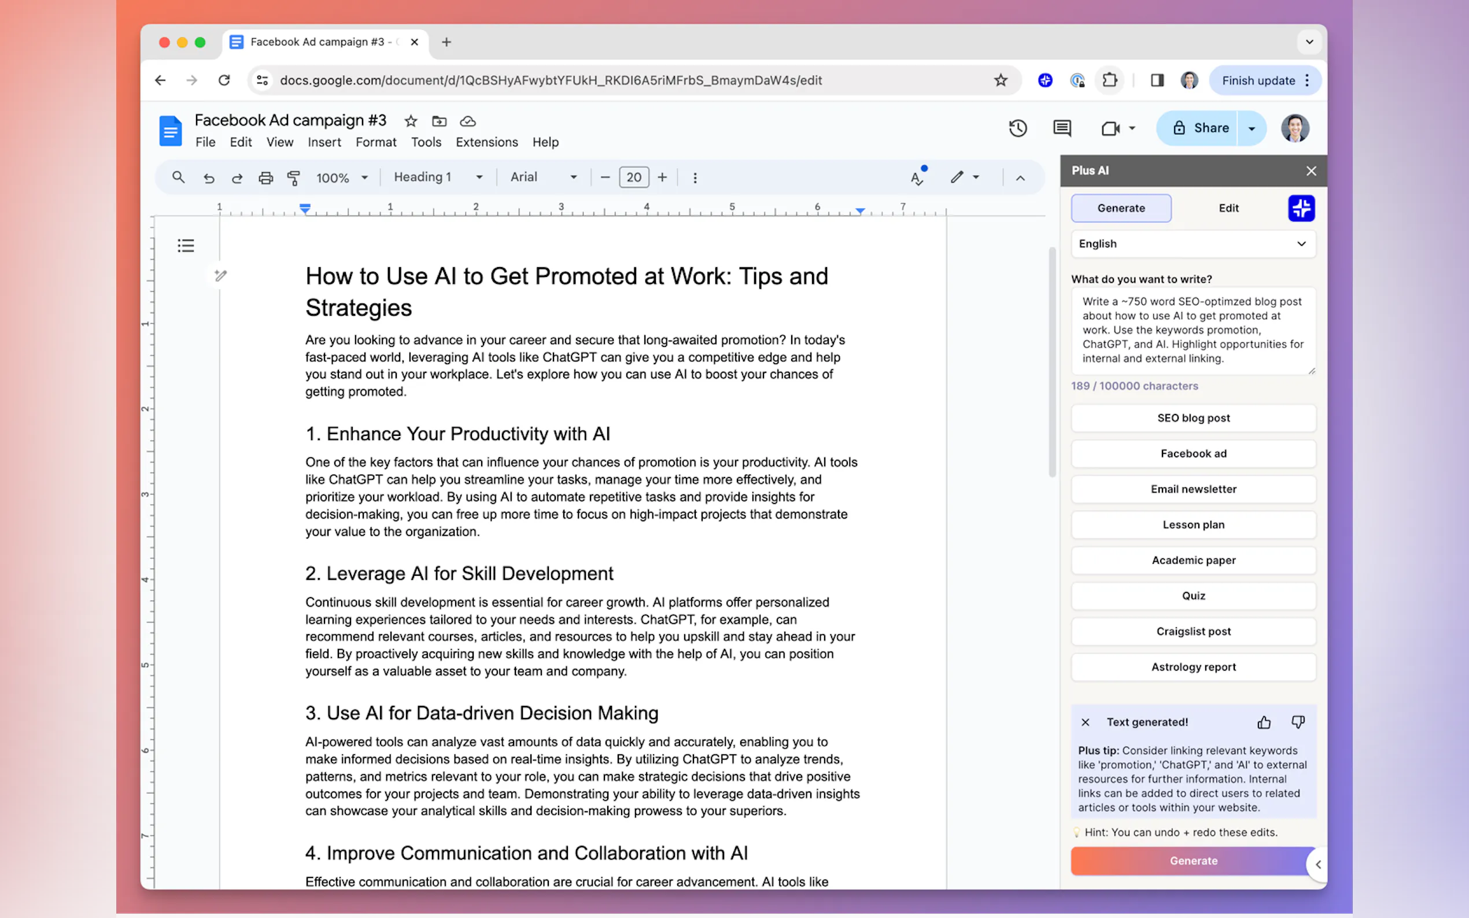1469x918 pixels.
Task: Open the Insert menu
Action: click(324, 142)
